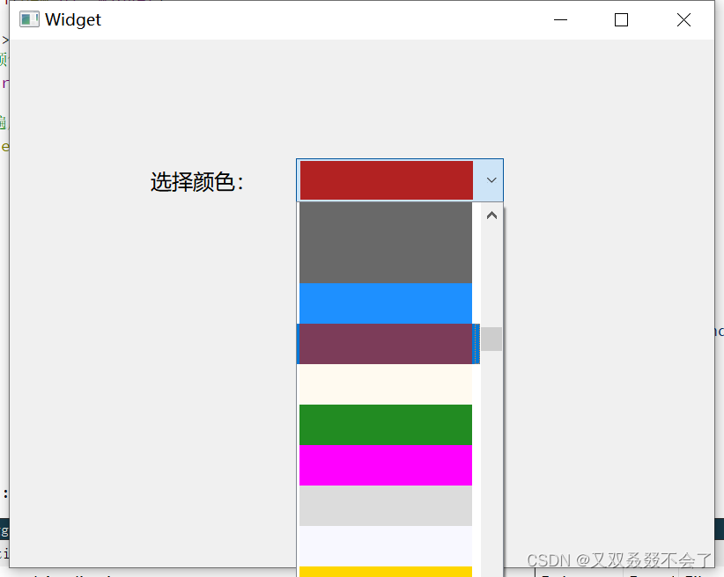Screen dimensions: 724x577
Task: Choose the dodger blue color item
Action: click(x=386, y=303)
